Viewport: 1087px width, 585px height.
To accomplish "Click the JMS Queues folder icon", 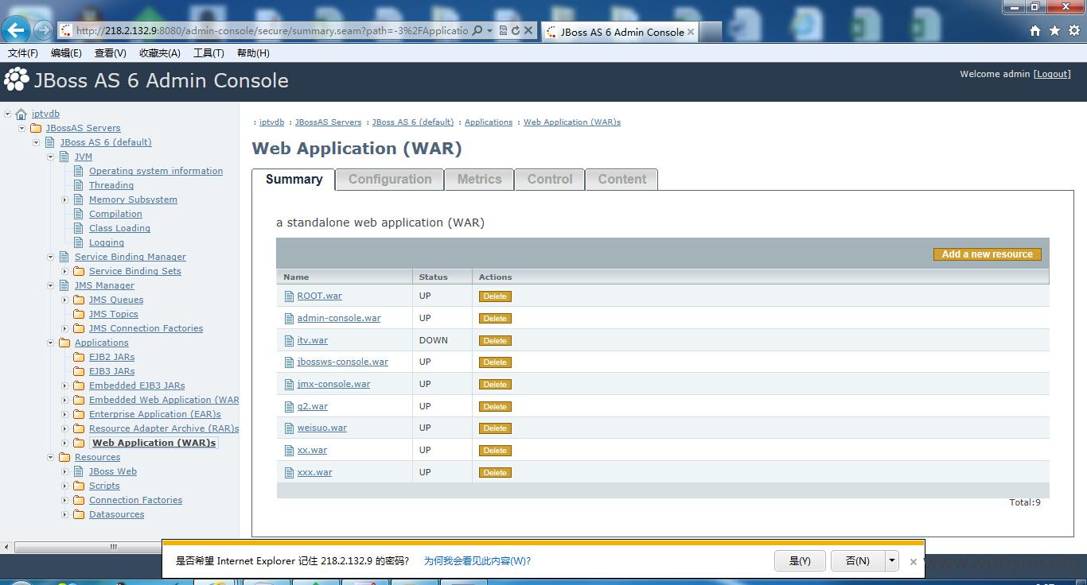I will (79, 300).
